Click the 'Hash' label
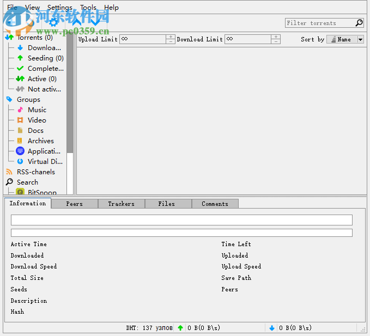Image resolution: width=370 pixels, height=336 pixels. pos(17,311)
